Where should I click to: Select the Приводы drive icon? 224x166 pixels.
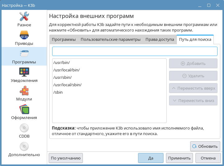tap(24, 35)
